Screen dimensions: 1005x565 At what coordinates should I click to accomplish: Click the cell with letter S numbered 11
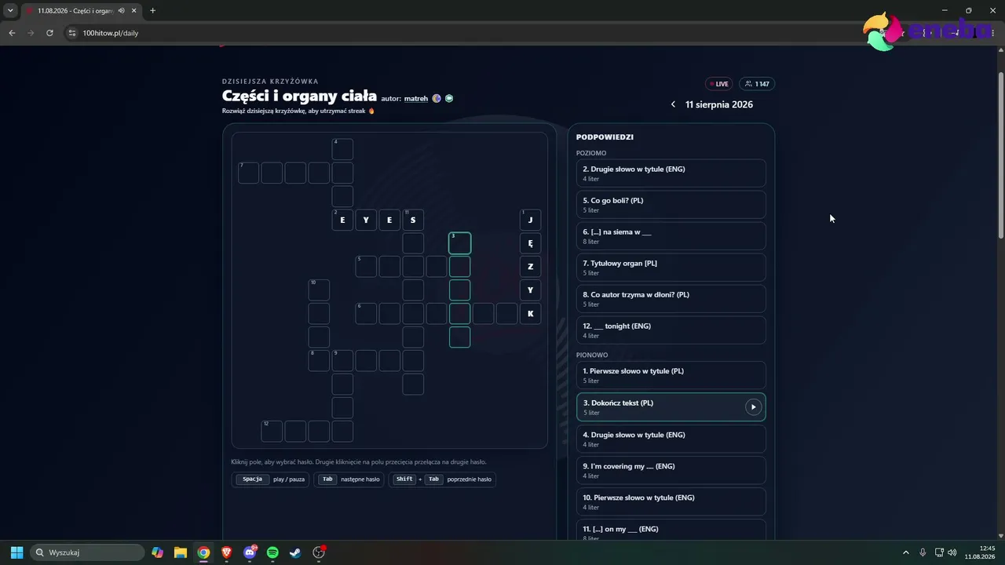tap(413, 220)
